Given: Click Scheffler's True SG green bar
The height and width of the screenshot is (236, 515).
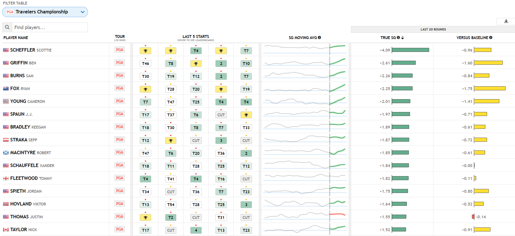Looking at the screenshot, I should click(410, 50).
